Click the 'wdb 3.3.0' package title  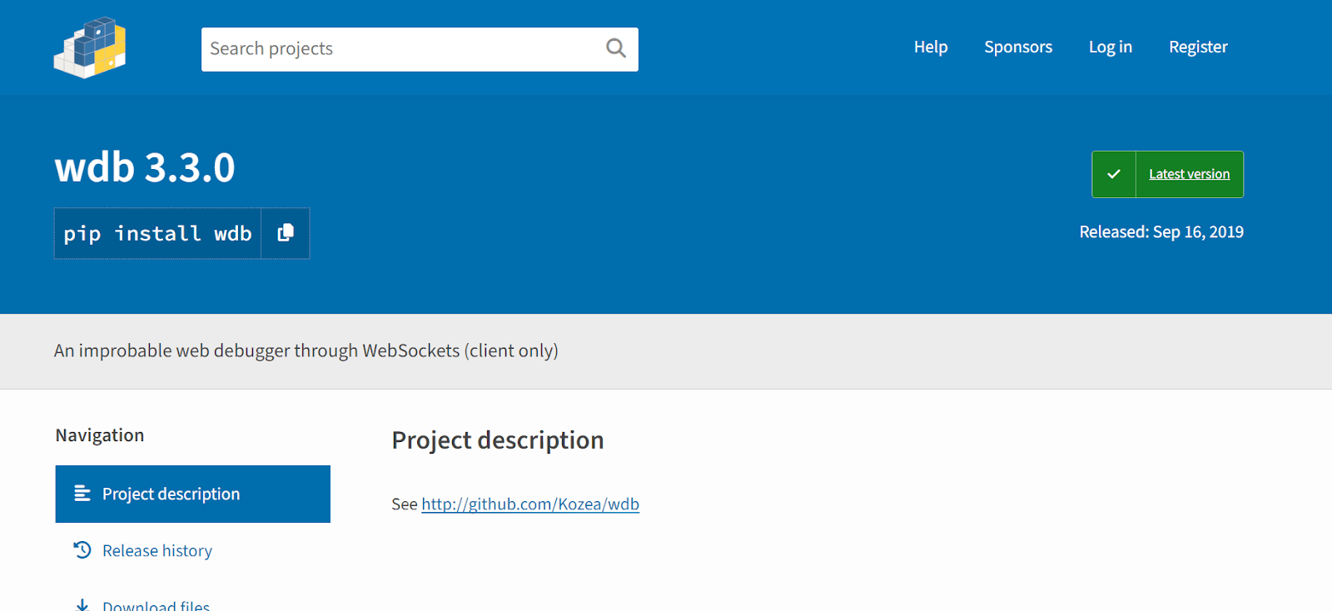145,167
